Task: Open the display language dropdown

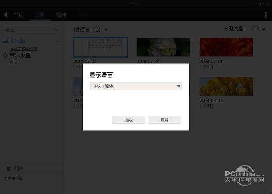Action: pos(136,86)
